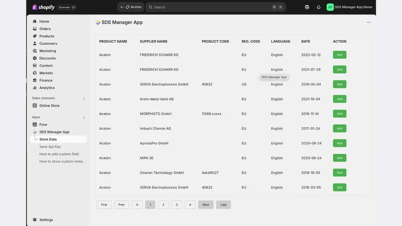The width and height of the screenshot is (402, 226).
Task: Select page 4 in pagination
Action: [x=190, y=205]
